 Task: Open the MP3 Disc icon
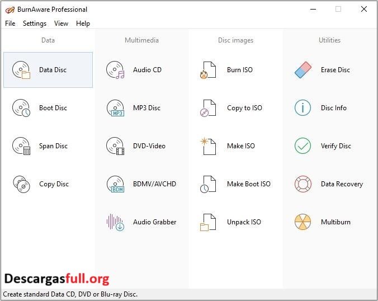(x=115, y=108)
